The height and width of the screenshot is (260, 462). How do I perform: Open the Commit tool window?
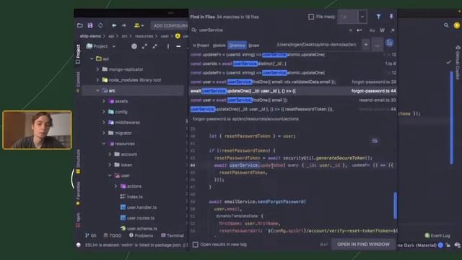click(78, 82)
